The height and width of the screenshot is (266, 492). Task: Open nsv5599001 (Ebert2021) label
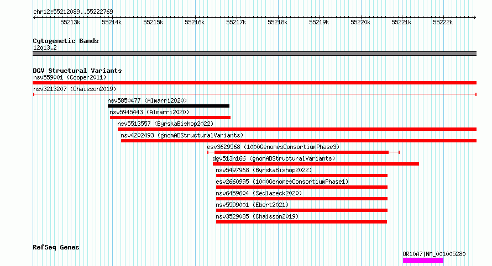252,205
